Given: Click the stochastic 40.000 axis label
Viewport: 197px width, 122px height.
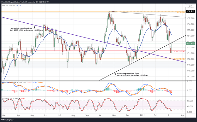Looking at the screenshot, I should coord(190,107).
